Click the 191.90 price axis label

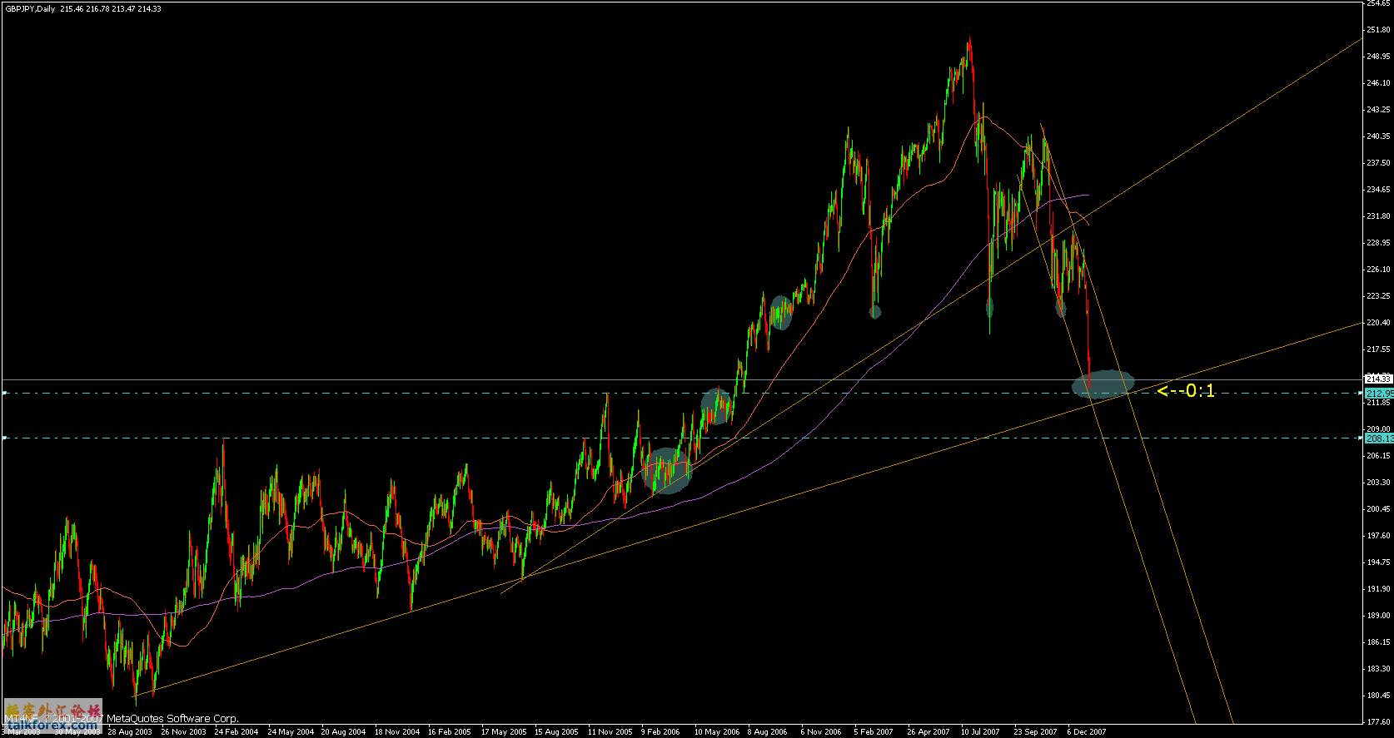(x=1378, y=589)
